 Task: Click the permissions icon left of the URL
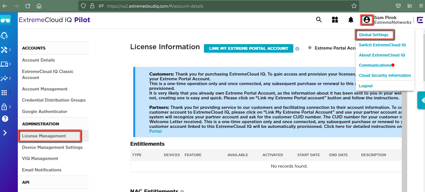click(101, 6)
